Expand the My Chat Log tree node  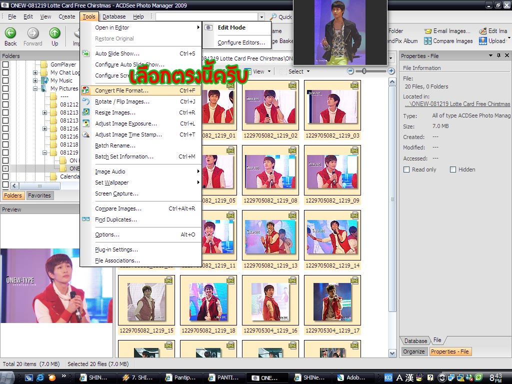35,72
